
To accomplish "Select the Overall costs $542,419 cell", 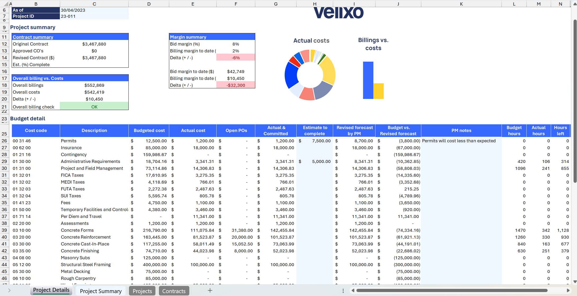I will pyautogui.click(x=94, y=92).
